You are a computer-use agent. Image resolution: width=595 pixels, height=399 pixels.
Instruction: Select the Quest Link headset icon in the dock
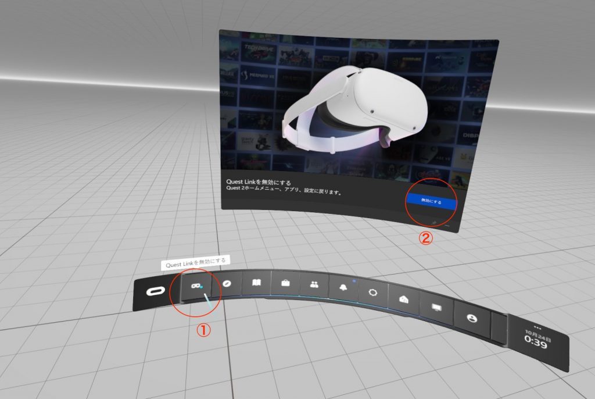pyautogui.click(x=196, y=285)
